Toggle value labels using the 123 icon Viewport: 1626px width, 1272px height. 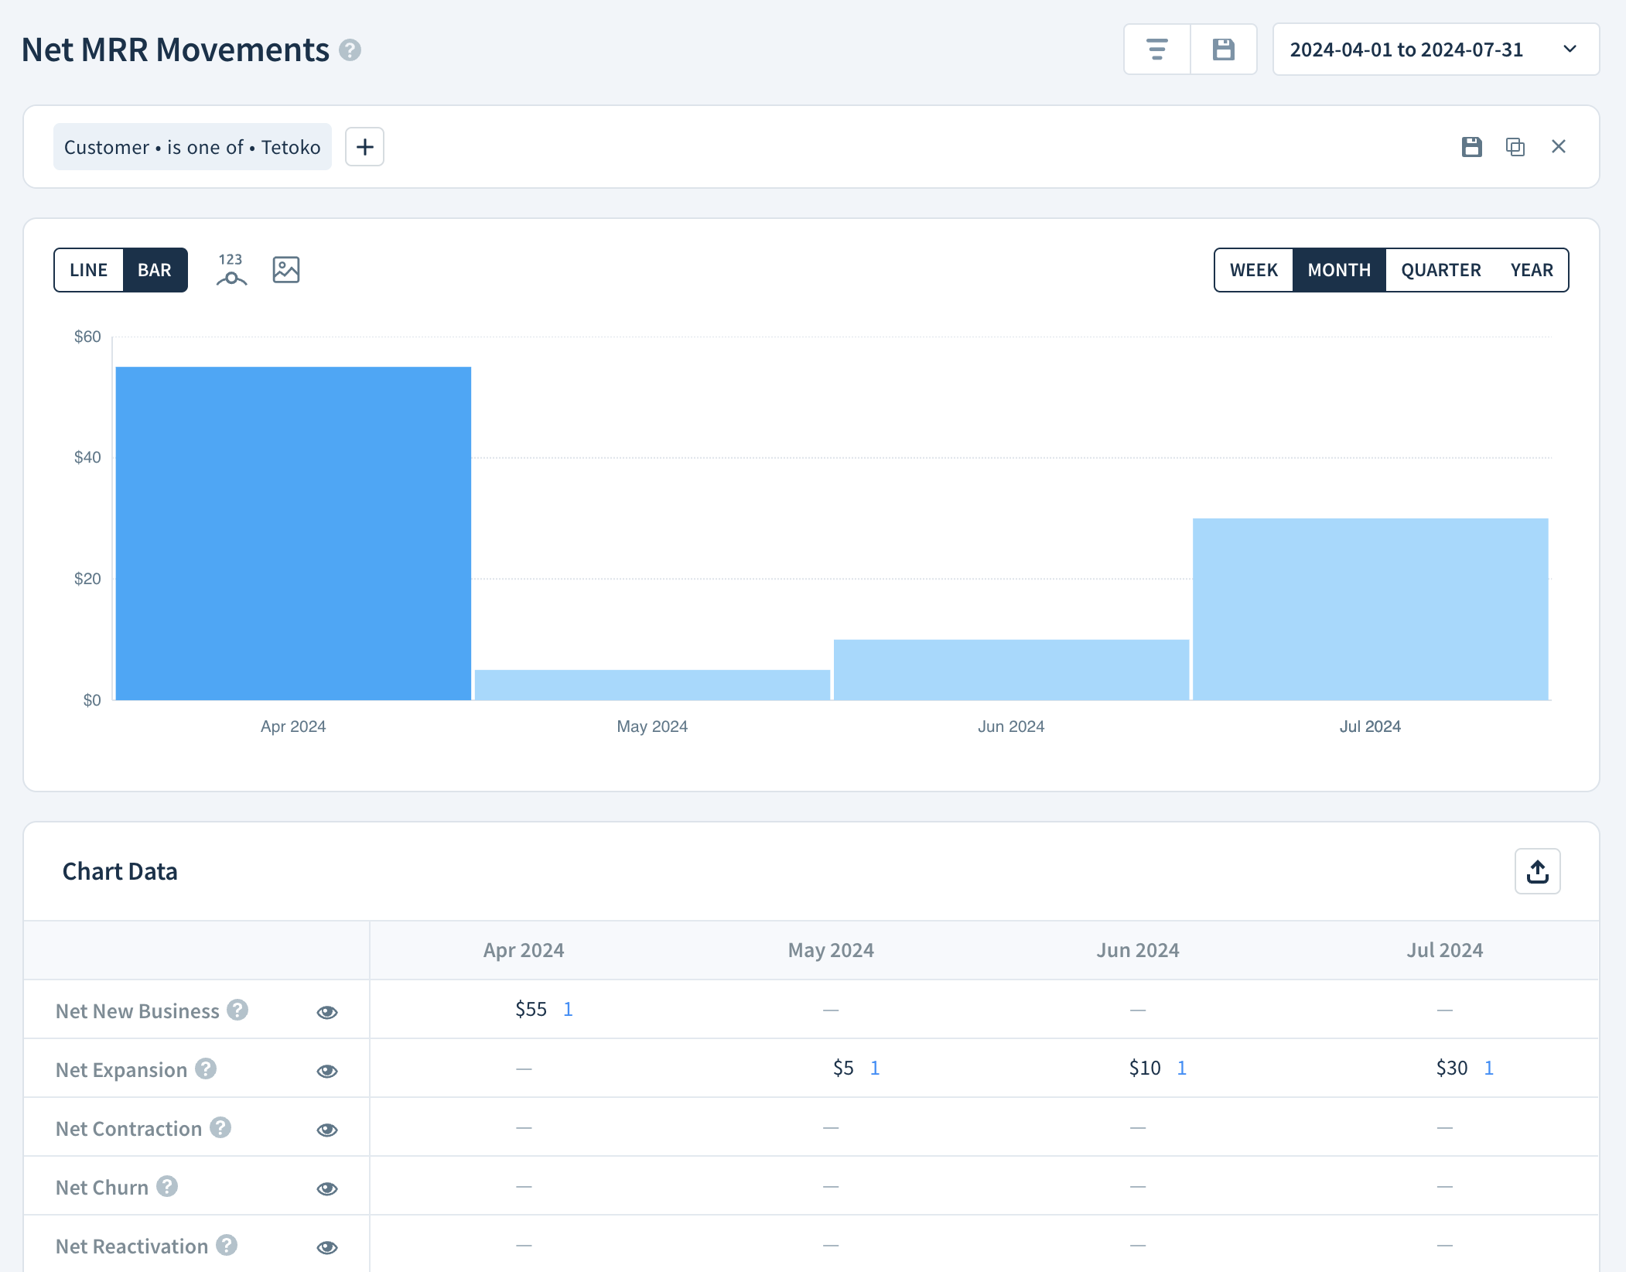click(231, 269)
